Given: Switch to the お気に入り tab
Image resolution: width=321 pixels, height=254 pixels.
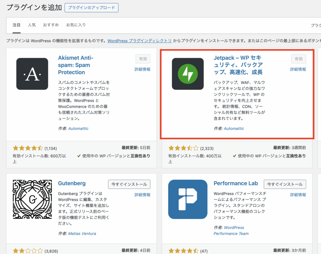Looking at the screenshot, I should pos(76,25).
